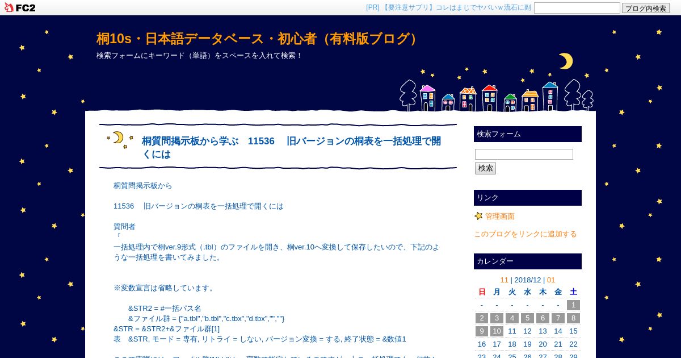Image resolution: width=681 pixels, height=358 pixels.
Task: Open the PR ad link in top bar
Action: point(448,7)
